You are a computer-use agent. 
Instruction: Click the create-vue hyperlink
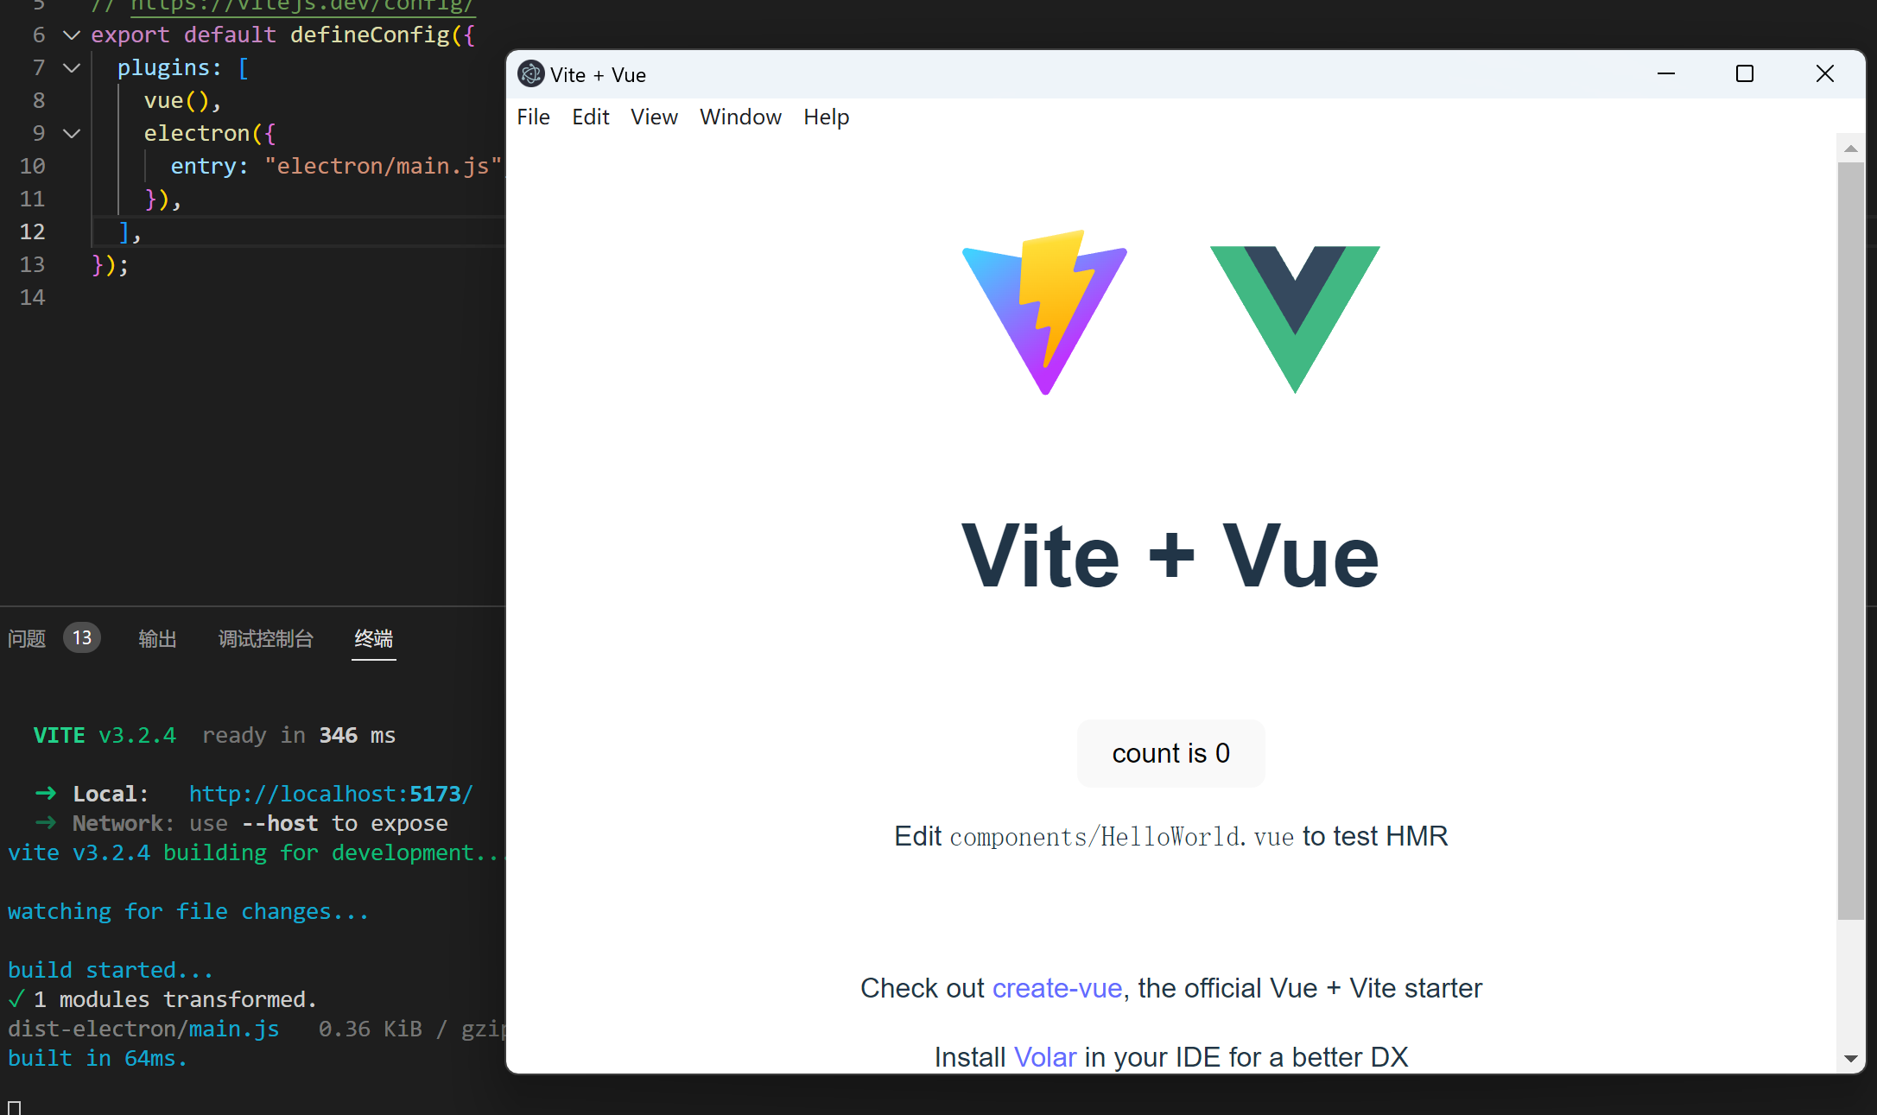pos(1056,987)
